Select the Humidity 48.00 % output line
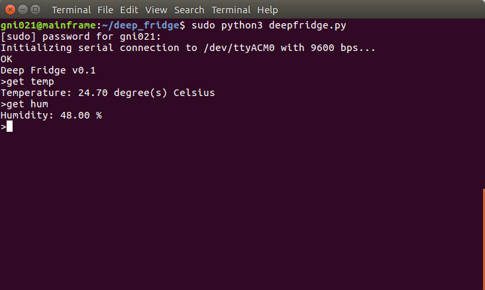This screenshot has height=290, width=485. [x=51, y=115]
